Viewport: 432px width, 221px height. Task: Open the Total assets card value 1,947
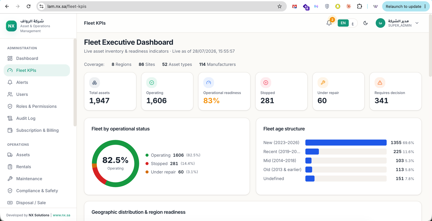coord(99,101)
